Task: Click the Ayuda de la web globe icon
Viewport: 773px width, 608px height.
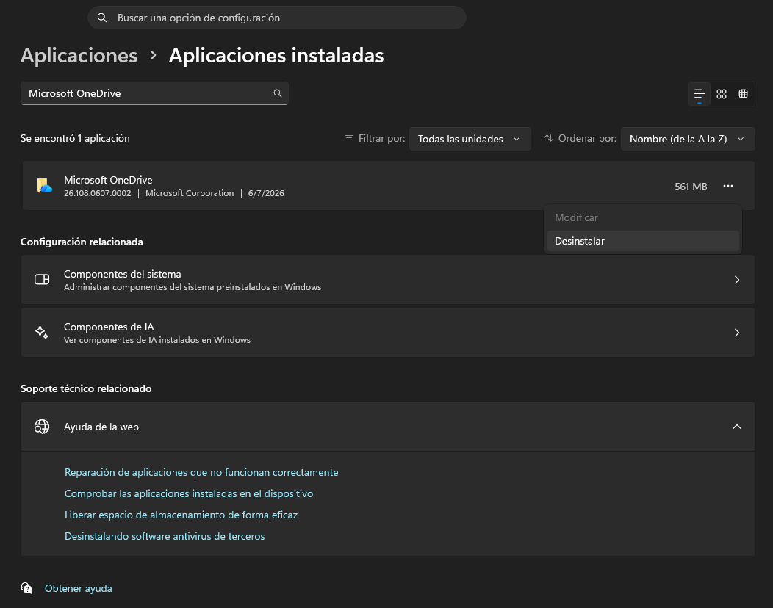Action: [42, 427]
